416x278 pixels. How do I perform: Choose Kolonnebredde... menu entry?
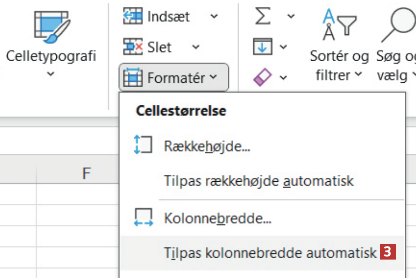[217, 219]
